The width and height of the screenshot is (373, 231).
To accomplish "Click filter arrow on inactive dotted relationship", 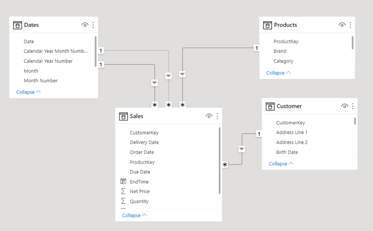I will coord(169,76).
